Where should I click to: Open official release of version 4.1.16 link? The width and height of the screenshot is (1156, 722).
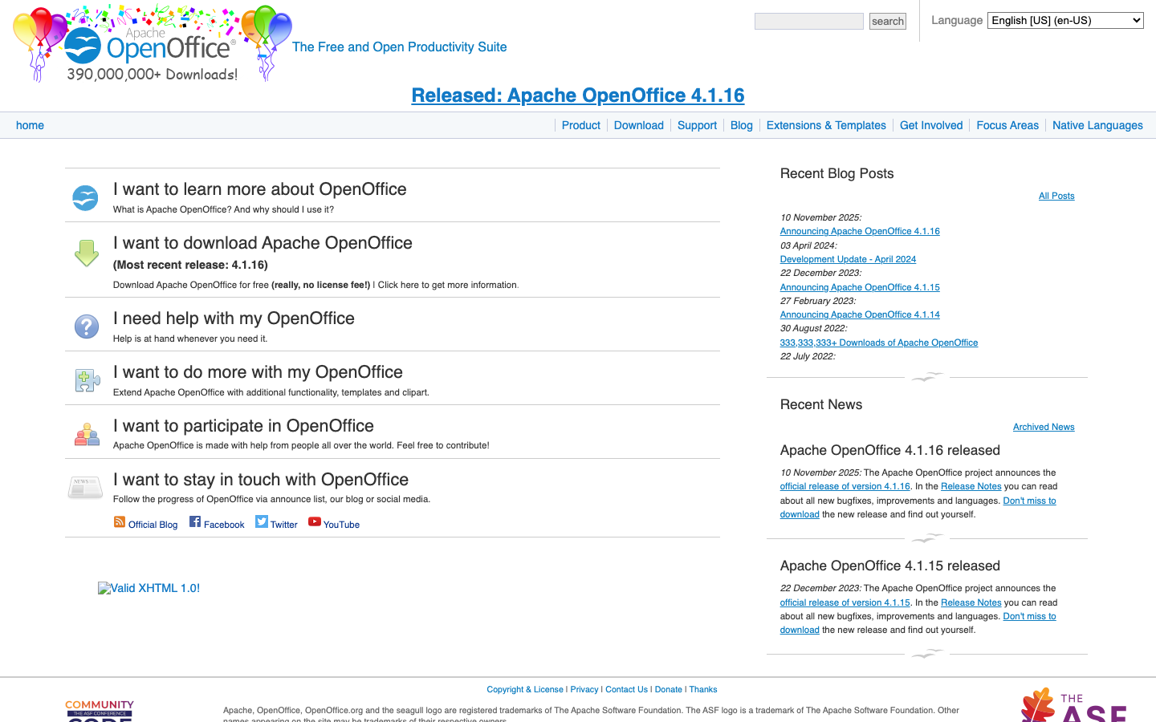click(x=845, y=486)
